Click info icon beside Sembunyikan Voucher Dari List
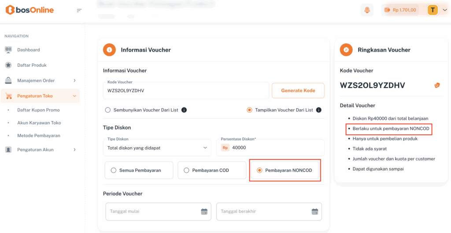The height and width of the screenshot is (233, 451). pyautogui.click(x=184, y=110)
